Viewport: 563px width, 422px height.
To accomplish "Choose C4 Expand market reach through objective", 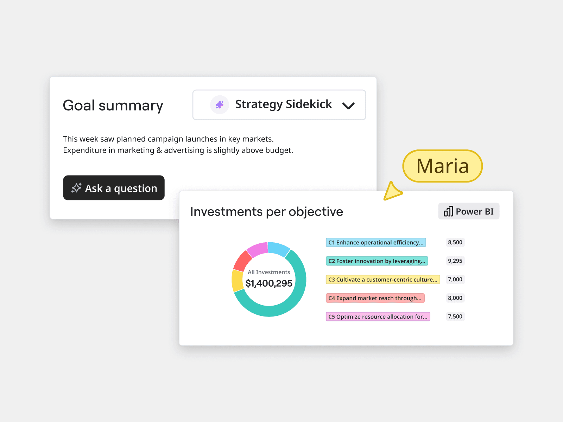I will pos(375,298).
